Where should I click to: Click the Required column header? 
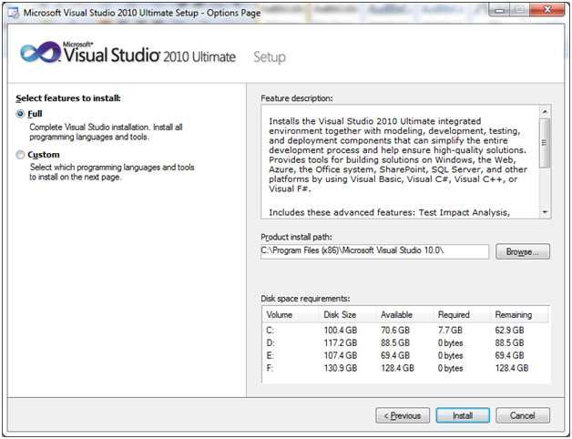coord(462,314)
